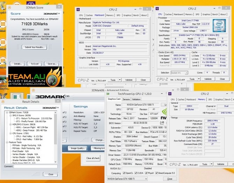This screenshot has width=234, height=183.
Task: Select GT1 - Return To Proxycon row
Action: point(34,118)
